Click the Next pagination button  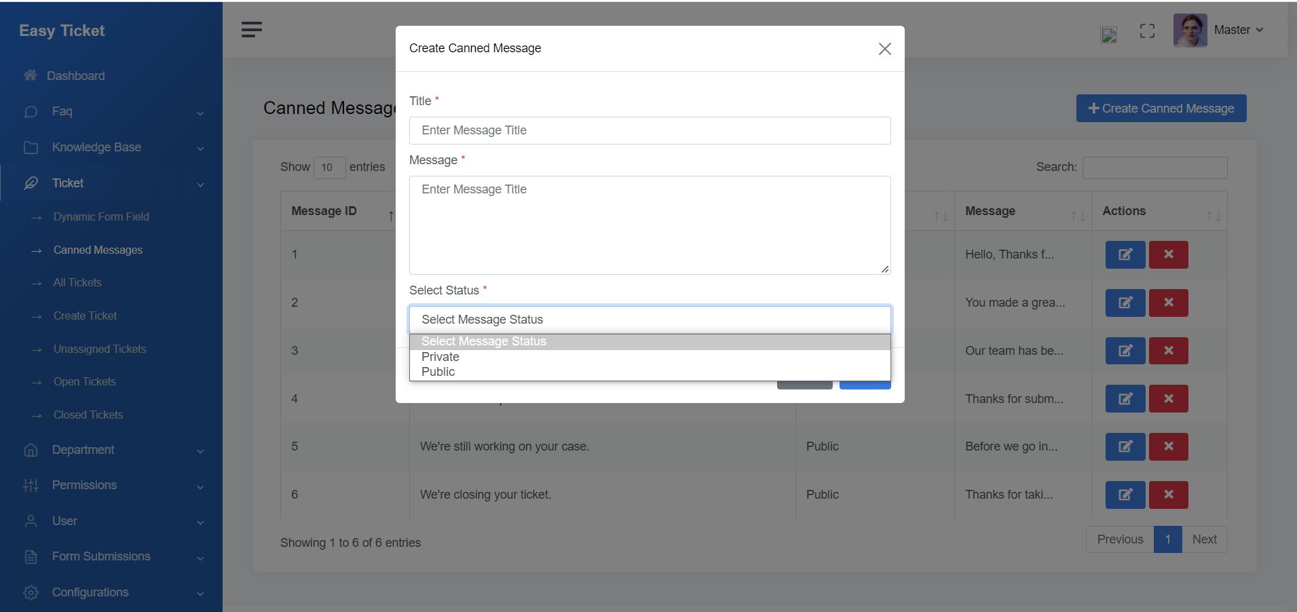coord(1204,539)
